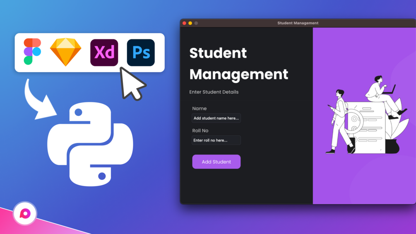Click the Student Management title bar text
The height and width of the screenshot is (234, 416).
tap(298, 23)
